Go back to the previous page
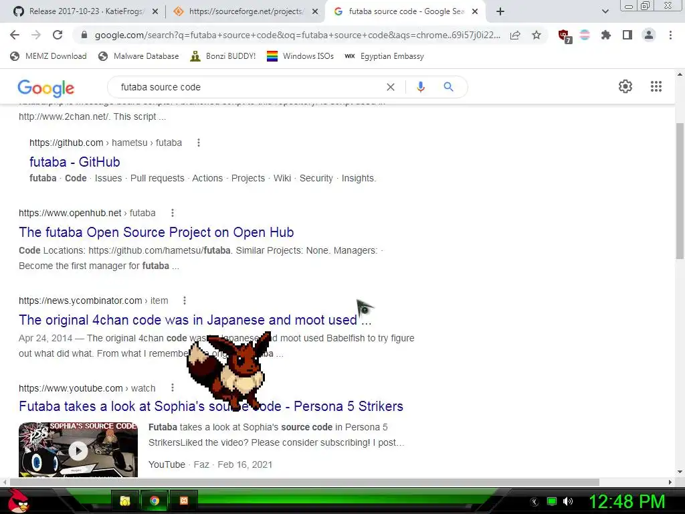Viewport: 685px width, 514px height. coord(15,35)
